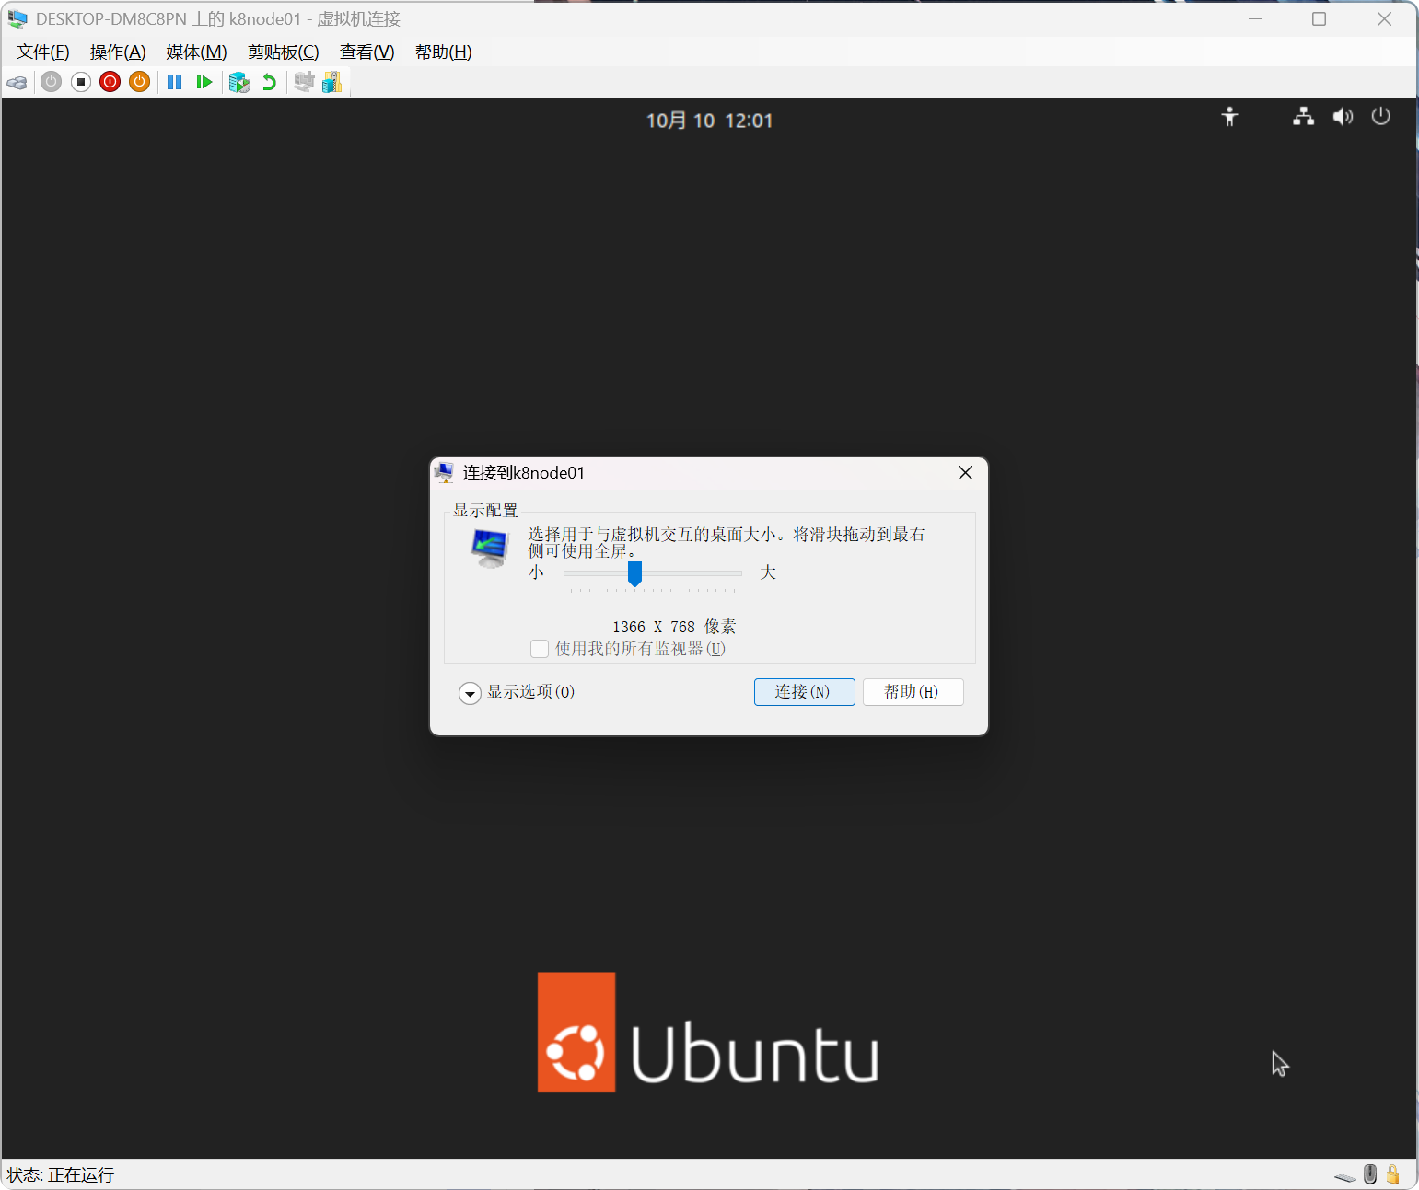Click the Ubuntu clock 10月 10 12:01
This screenshot has height=1190, width=1419.
(709, 121)
